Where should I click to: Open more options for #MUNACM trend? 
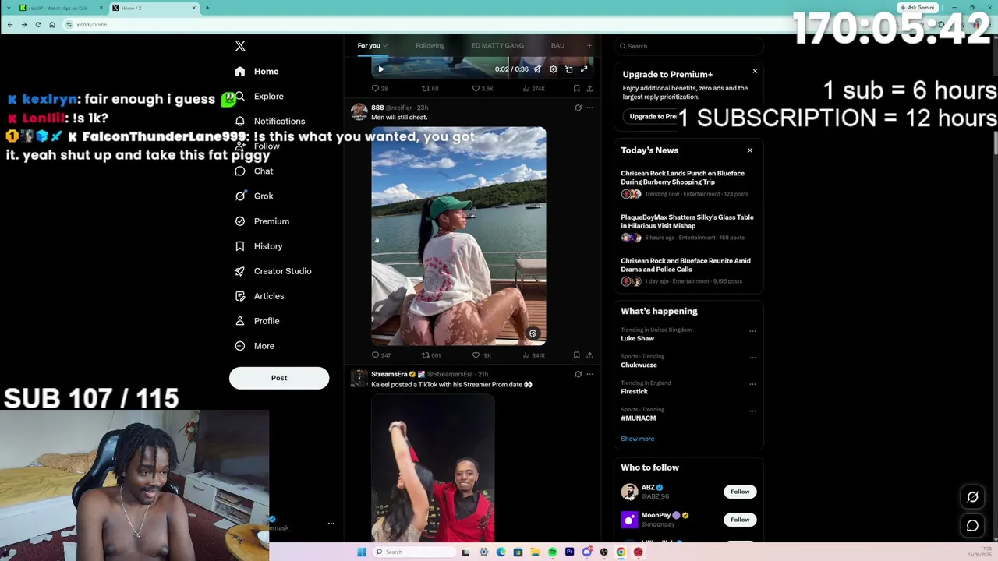752,411
